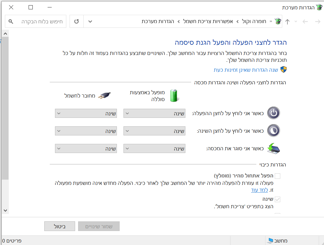Image resolution: width=324 pixels, height=245 pixels.
Task: Open 'שנה הגדרות שאינן זמינות כעת' link
Action: pyautogui.click(x=246, y=70)
